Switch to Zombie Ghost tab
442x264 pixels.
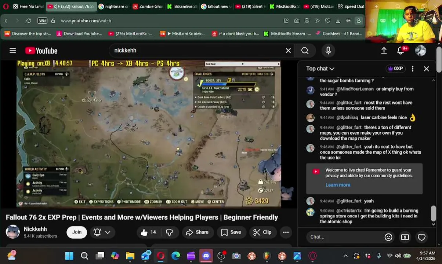click(148, 6)
